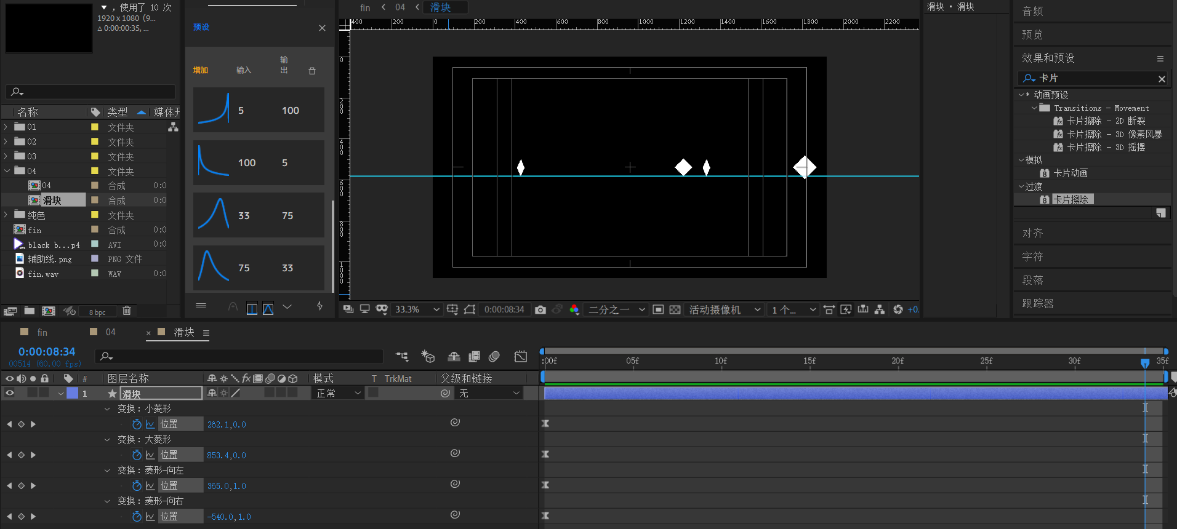Screen dimensions: 1177x529
Task: Click always preview this view icon
Action: tap(348, 309)
